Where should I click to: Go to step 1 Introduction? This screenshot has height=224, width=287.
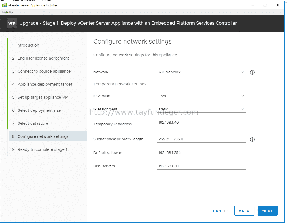(26, 45)
